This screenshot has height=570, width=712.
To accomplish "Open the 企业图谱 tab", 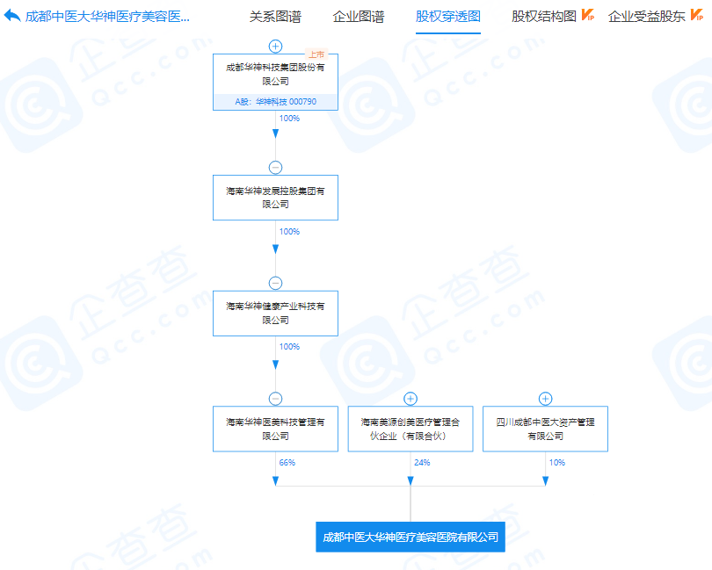I will click(x=359, y=16).
